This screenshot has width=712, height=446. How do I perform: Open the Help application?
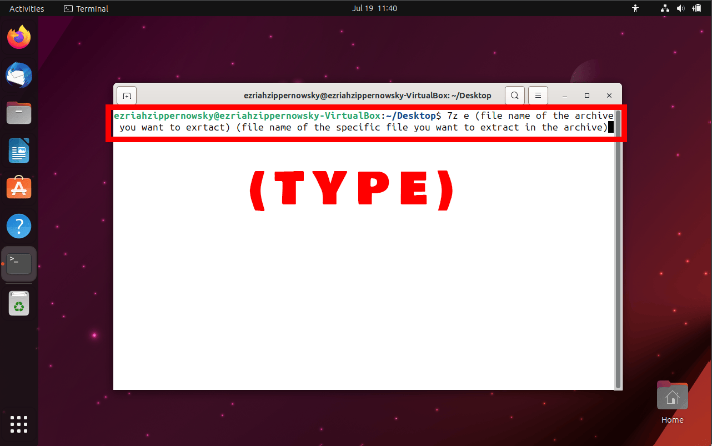pos(19,225)
